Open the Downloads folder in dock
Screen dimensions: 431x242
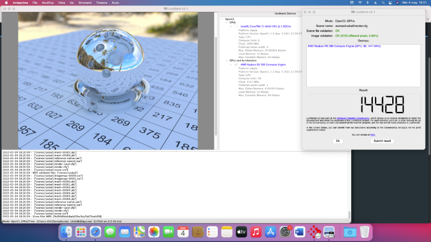pyautogui.click(x=350, y=232)
